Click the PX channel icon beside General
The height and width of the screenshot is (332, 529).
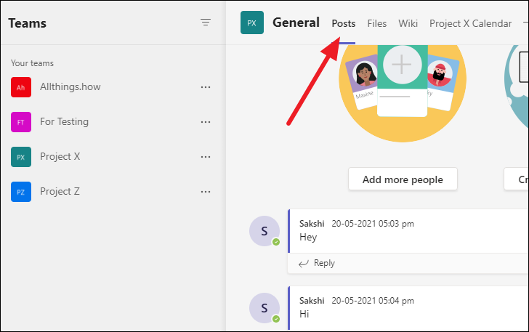[x=252, y=23]
